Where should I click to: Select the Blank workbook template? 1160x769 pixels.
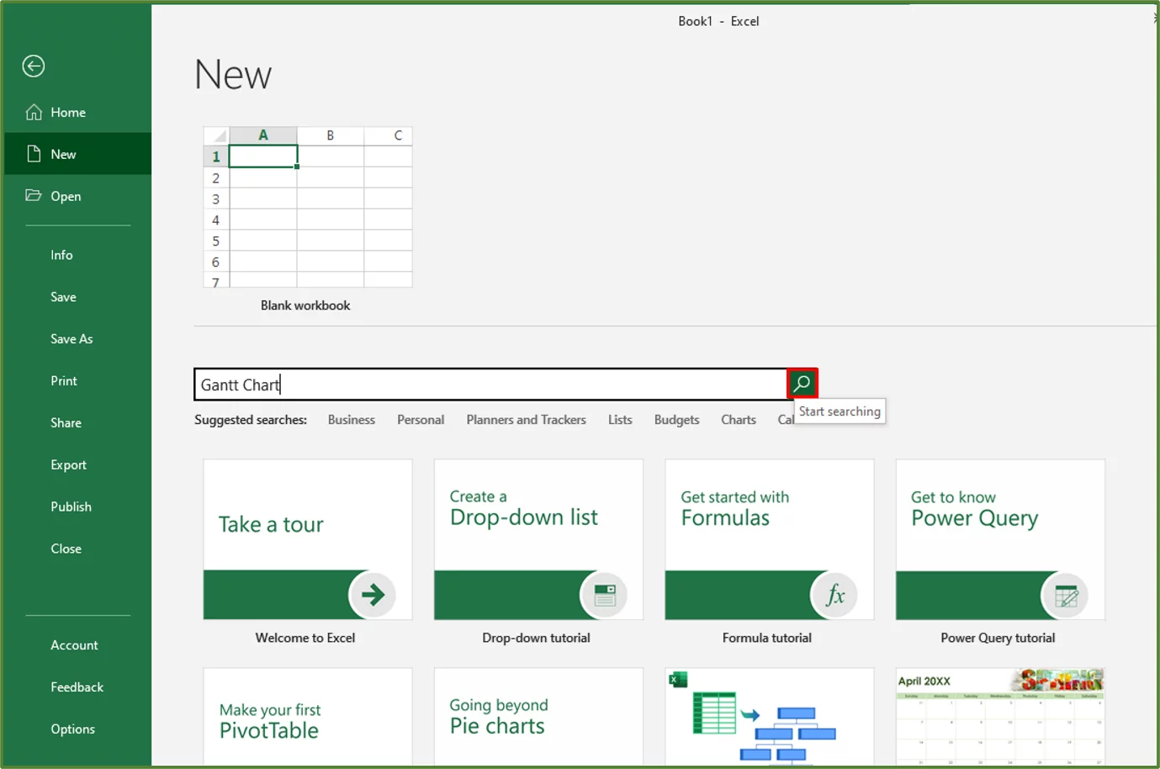[x=305, y=208]
